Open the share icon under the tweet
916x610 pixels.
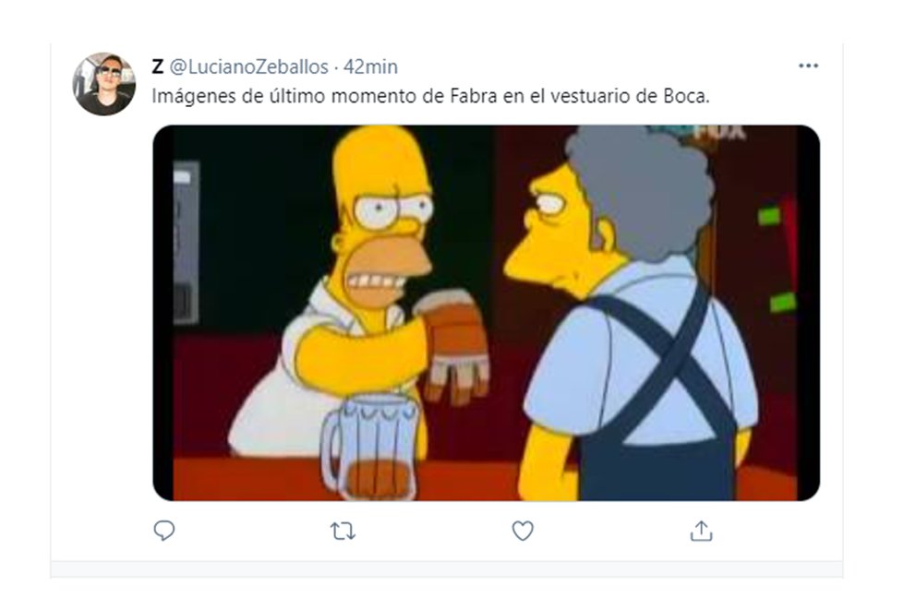701,531
